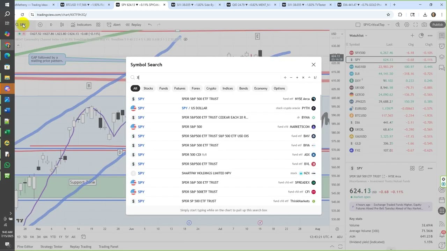Filter symbol results by Options
This screenshot has width=447, height=251.
(x=279, y=88)
